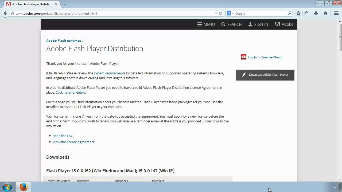Click Flash Player 15.0.0.152 version heading
This screenshot has width=342, height=192.
click(110, 171)
